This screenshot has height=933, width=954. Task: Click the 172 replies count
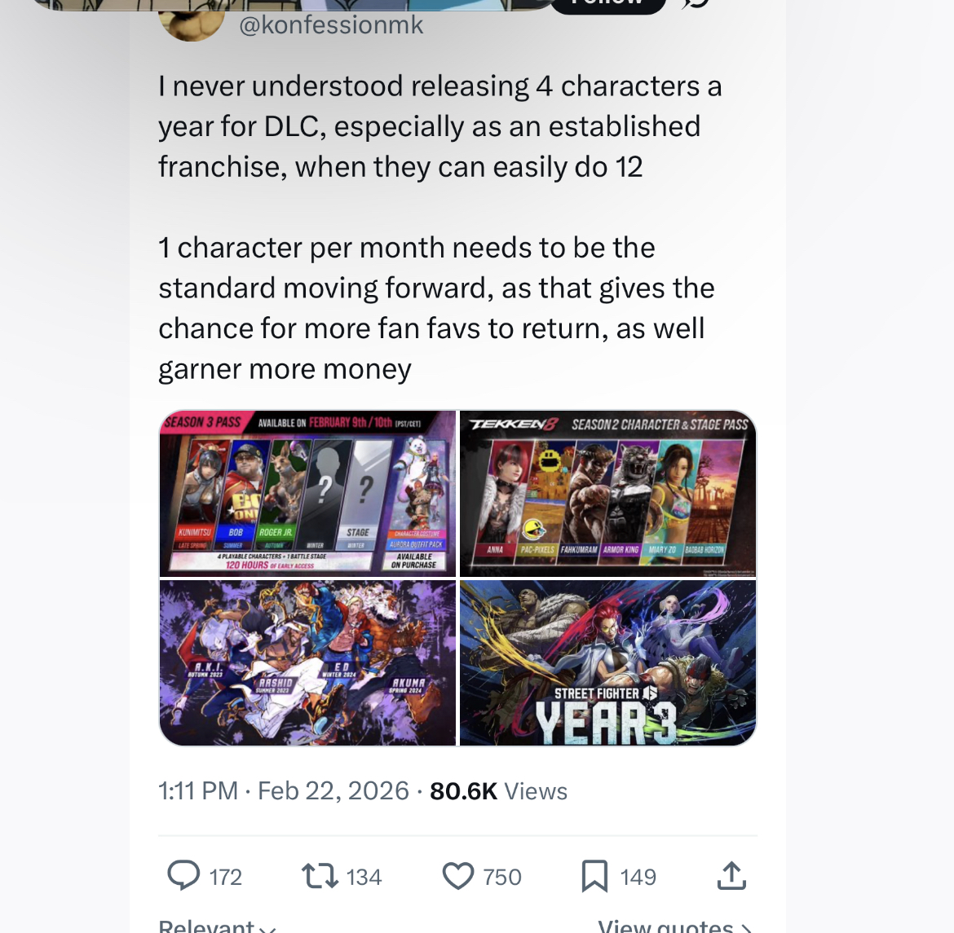click(x=226, y=877)
